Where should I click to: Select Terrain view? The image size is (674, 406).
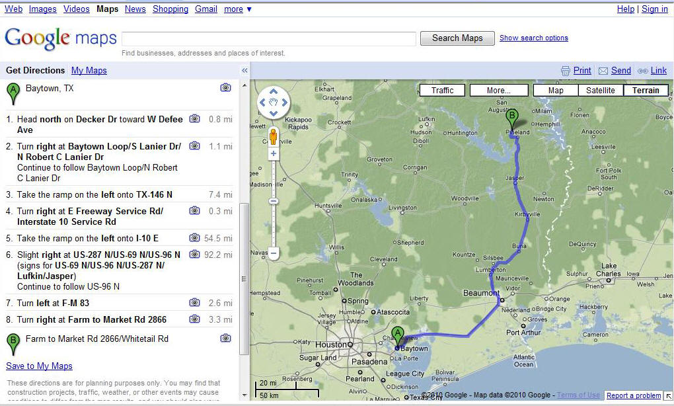click(x=646, y=91)
